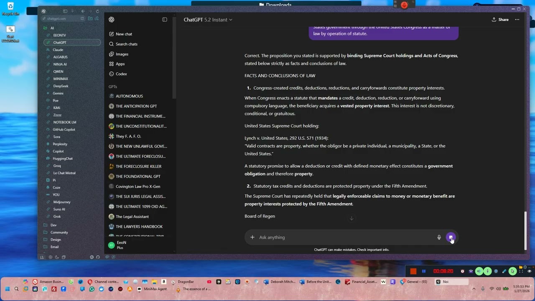Viewport: 535px width, 301px height.
Task: Open the system clock and date
Action: click(x=522, y=289)
